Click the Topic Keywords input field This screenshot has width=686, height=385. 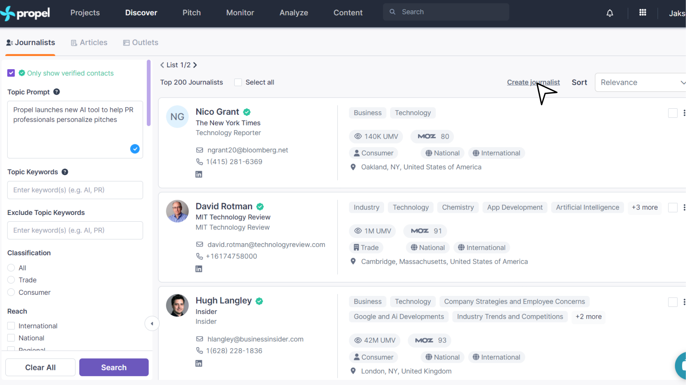coord(75,190)
